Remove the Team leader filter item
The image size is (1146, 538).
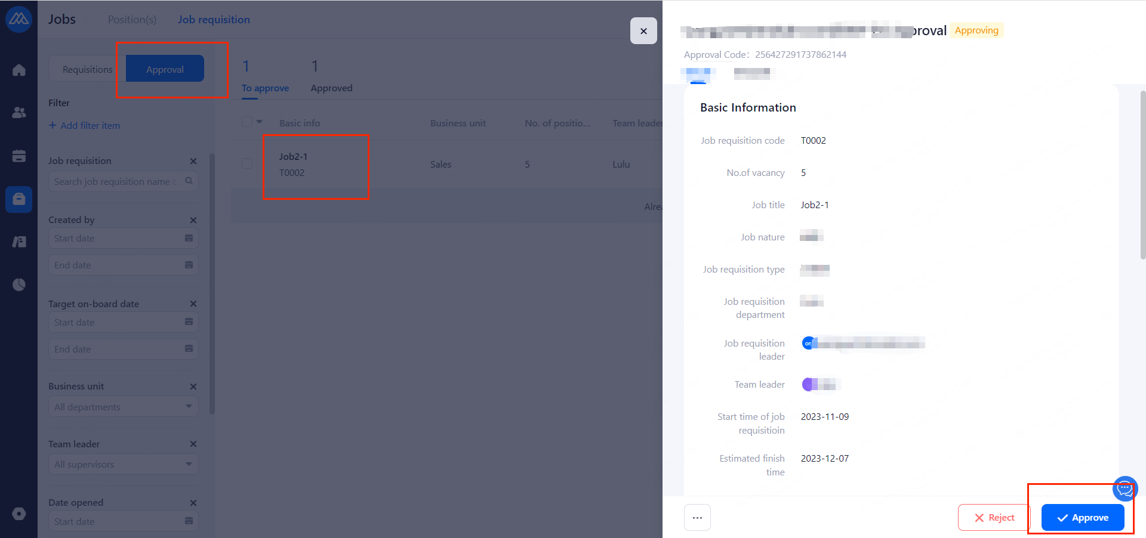[193, 444]
